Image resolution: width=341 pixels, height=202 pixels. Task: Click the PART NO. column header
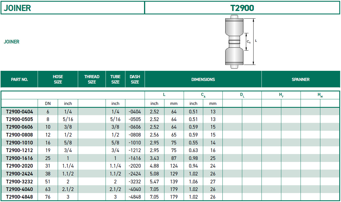19,80
